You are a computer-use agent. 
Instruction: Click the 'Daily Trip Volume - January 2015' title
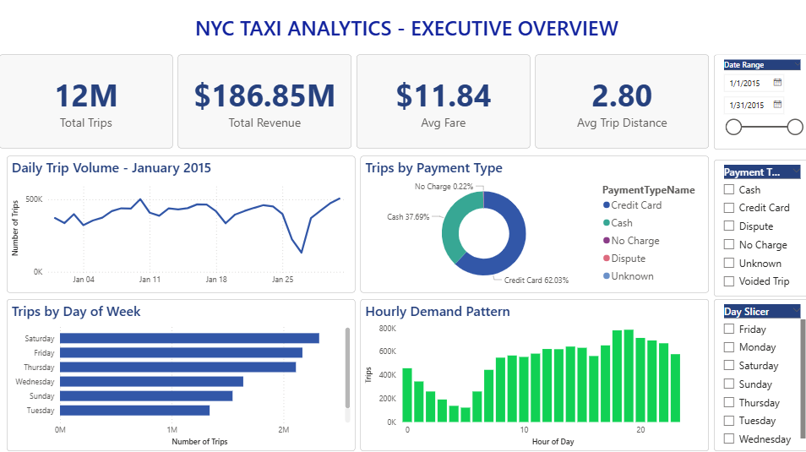[112, 168]
